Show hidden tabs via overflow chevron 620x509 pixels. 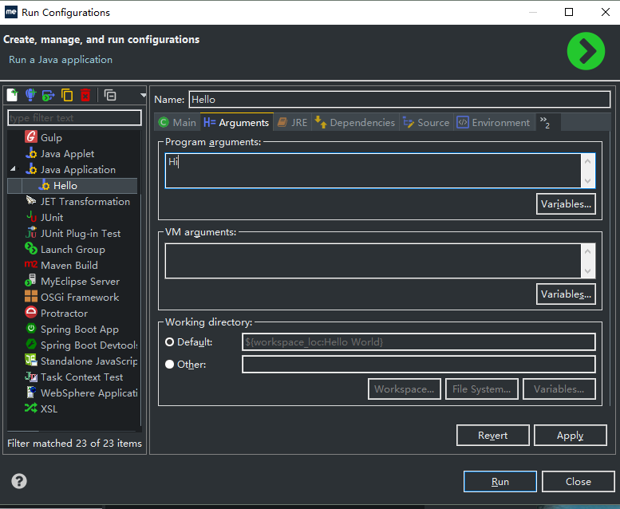click(x=545, y=123)
